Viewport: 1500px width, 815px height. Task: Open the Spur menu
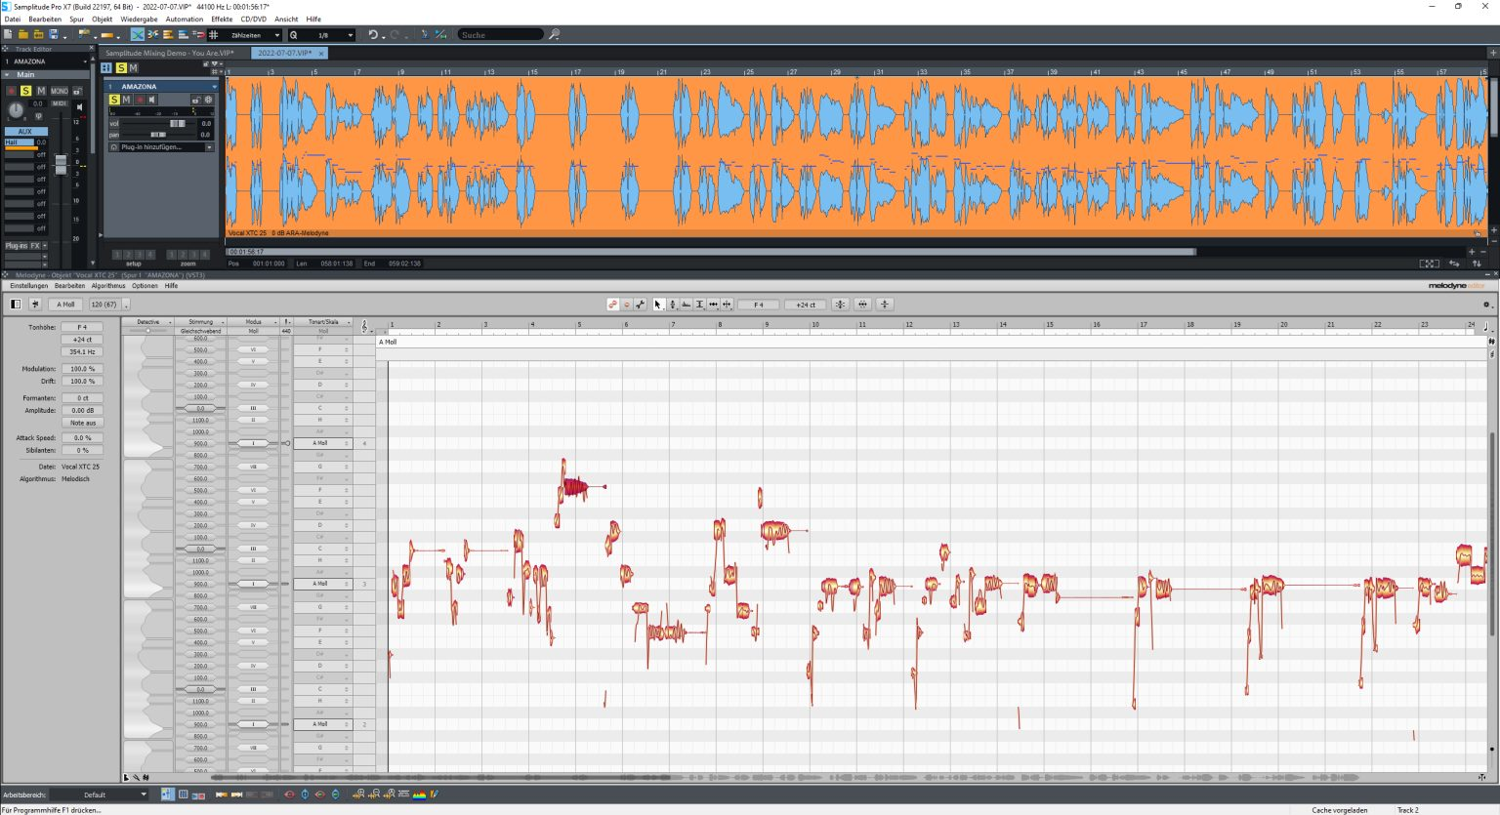pyautogui.click(x=76, y=20)
